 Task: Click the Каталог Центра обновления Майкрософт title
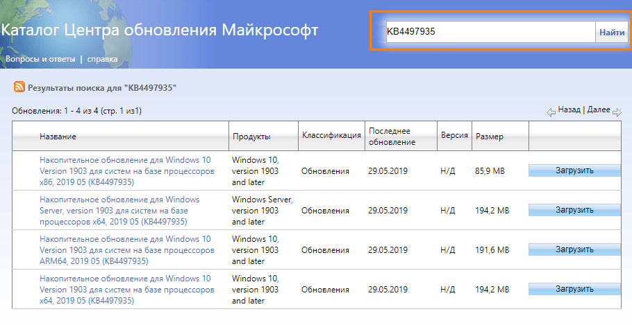tap(160, 30)
